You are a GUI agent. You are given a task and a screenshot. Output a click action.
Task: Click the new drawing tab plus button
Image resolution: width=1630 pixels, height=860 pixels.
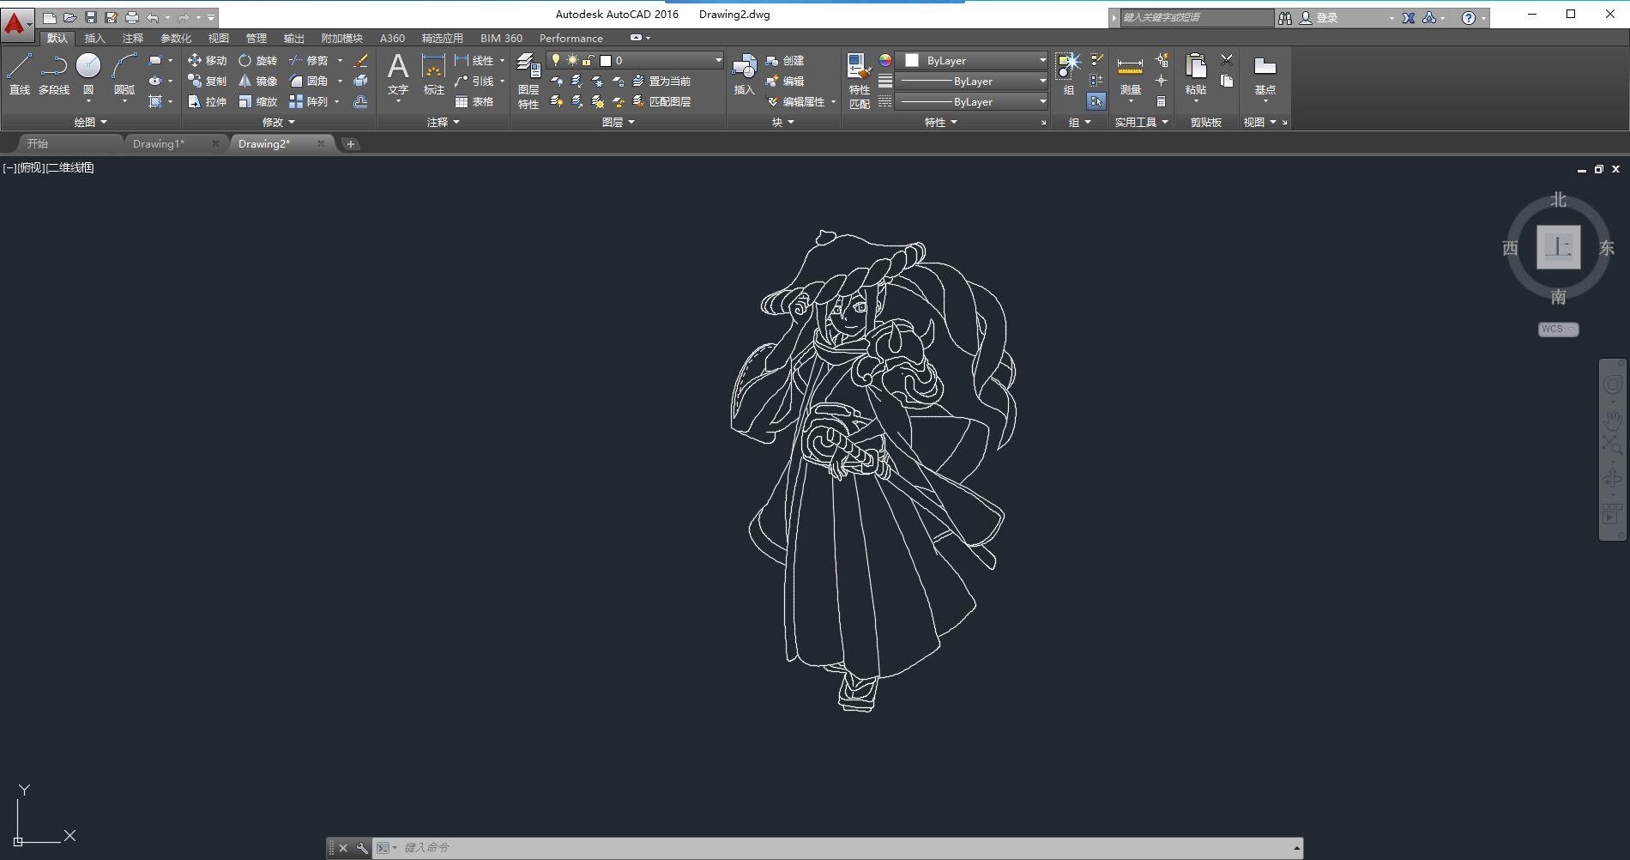click(x=350, y=143)
